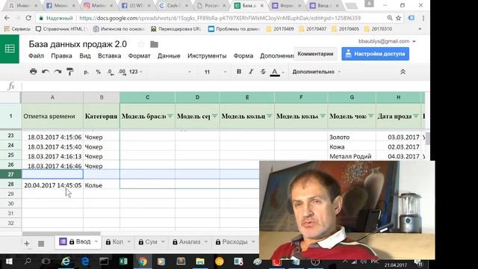The width and height of the screenshot is (478, 269).
Task: Click the Undo arrow in toolbar
Action: point(46,72)
